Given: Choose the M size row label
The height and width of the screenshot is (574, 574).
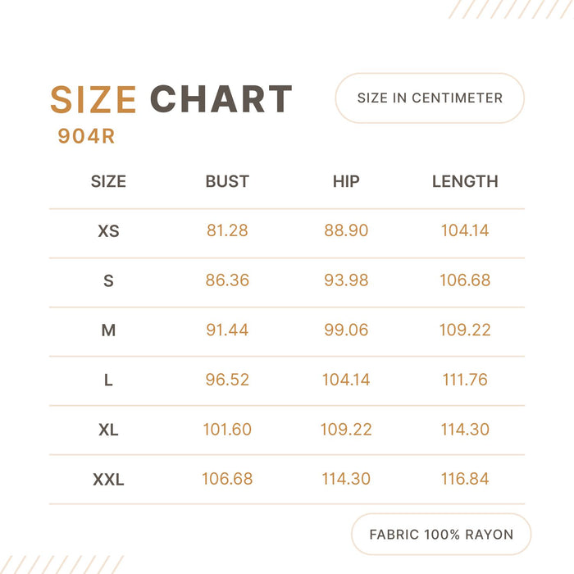Looking at the screenshot, I should 108,330.
